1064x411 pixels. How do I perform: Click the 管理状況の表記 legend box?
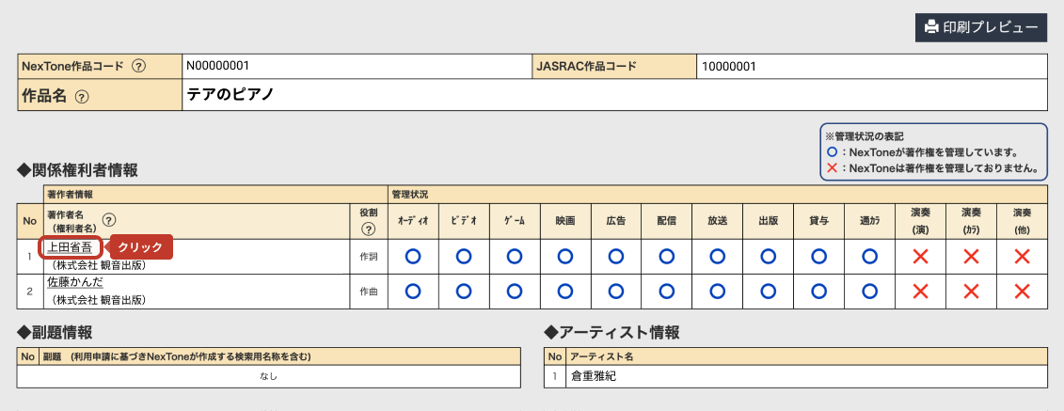(933, 152)
